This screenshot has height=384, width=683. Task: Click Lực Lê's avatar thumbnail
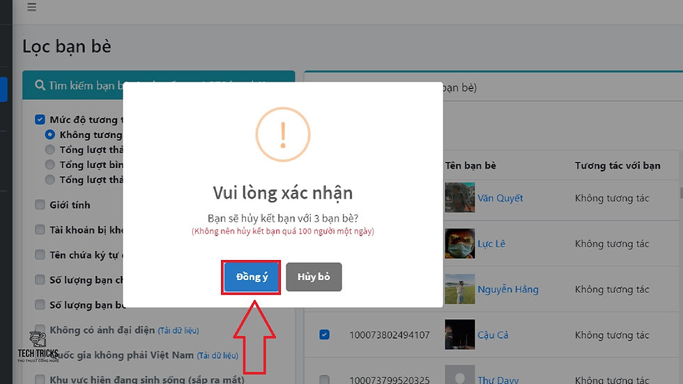460,243
